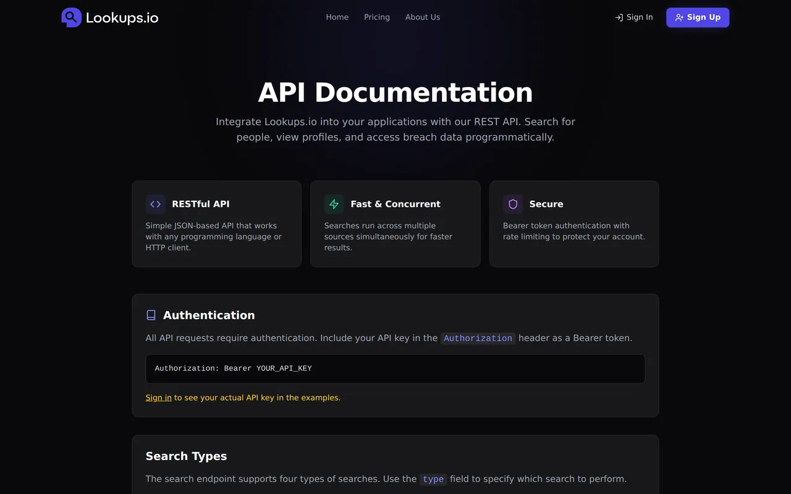The image size is (791, 494).
Task: Click the 'API Documentation' heading
Action: click(395, 93)
